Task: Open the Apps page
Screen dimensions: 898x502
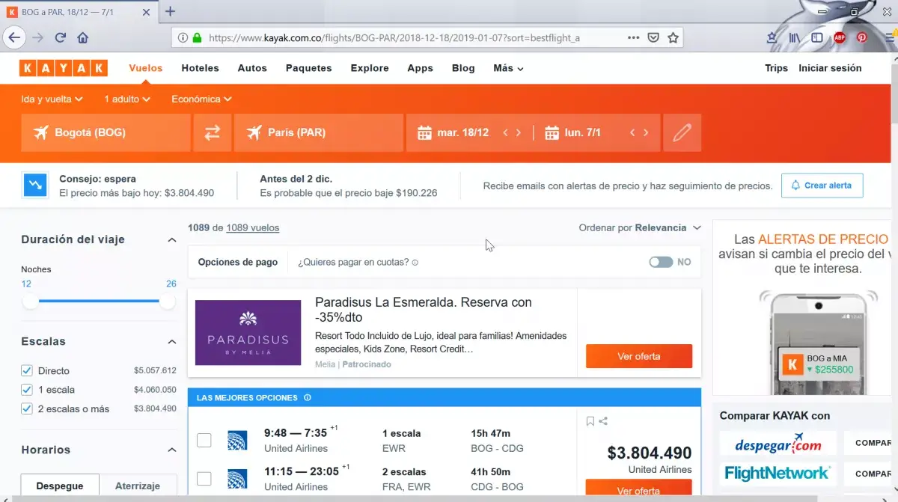Action: click(421, 68)
